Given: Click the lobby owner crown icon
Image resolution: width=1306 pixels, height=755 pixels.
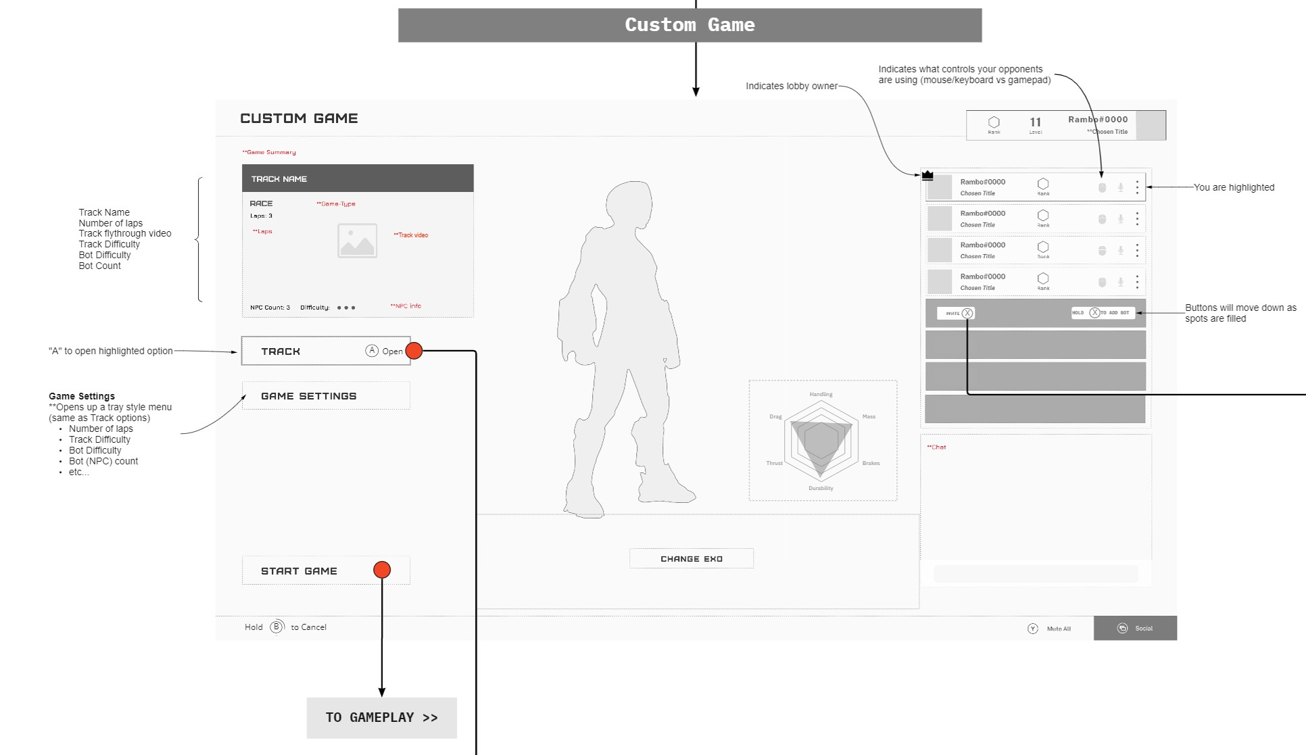Looking at the screenshot, I should click(927, 175).
